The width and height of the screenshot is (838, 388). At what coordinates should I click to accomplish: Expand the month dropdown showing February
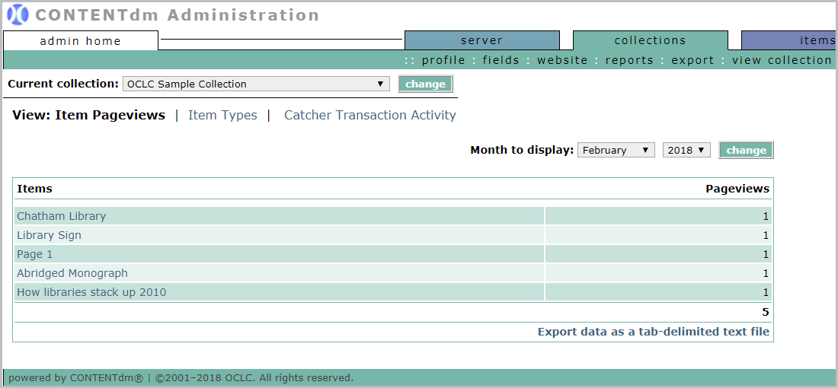coord(616,150)
